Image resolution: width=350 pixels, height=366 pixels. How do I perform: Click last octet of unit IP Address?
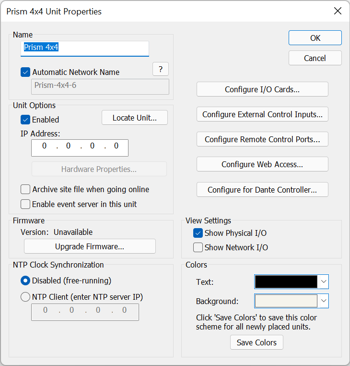[117, 146]
